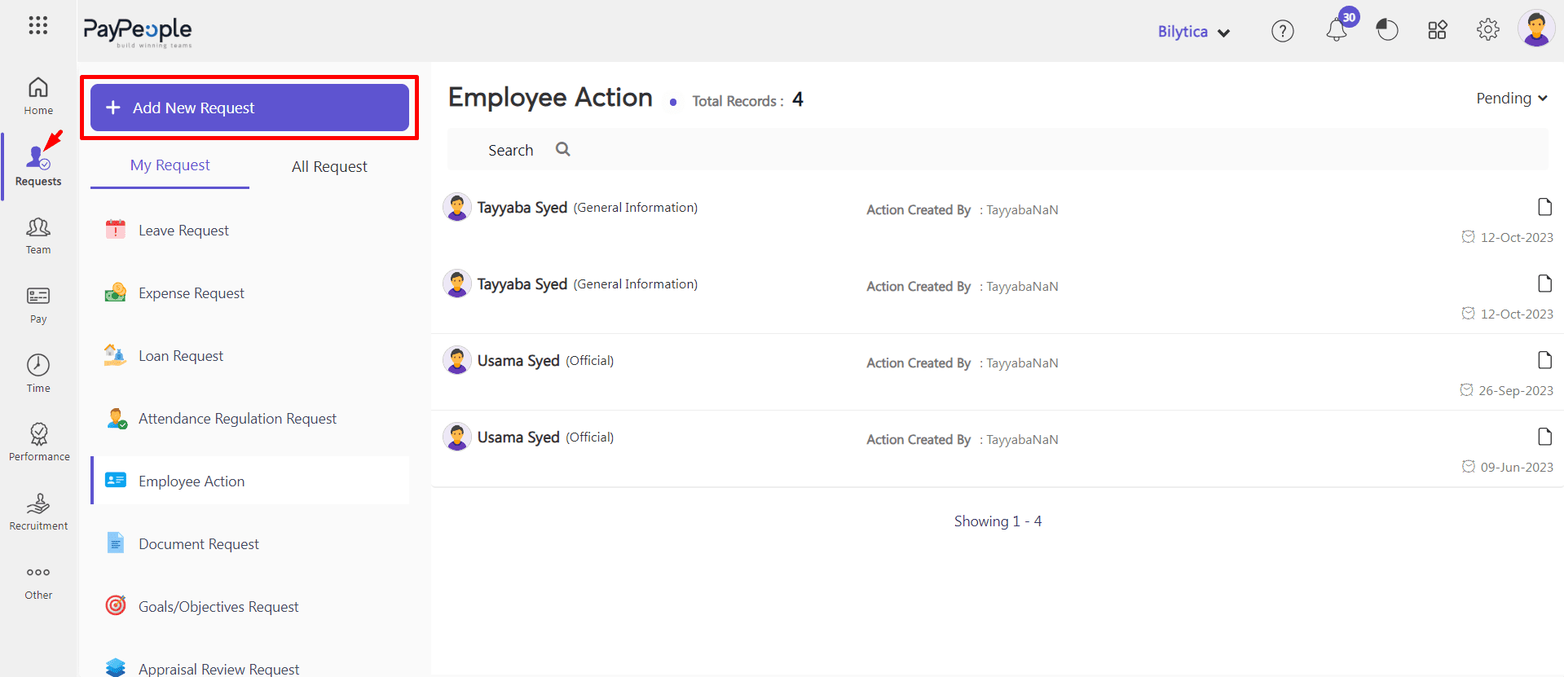Open the Performance sidebar section
Screen dimensions: 1564x677
click(x=38, y=442)
